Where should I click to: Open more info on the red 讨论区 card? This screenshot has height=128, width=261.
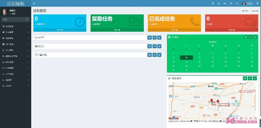232,30
